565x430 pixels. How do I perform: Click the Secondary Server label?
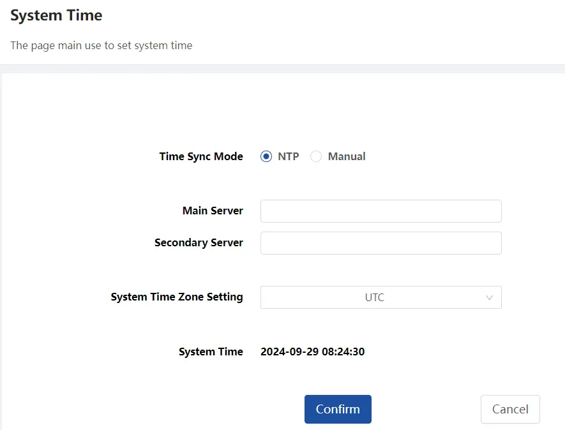coord(199,242)
